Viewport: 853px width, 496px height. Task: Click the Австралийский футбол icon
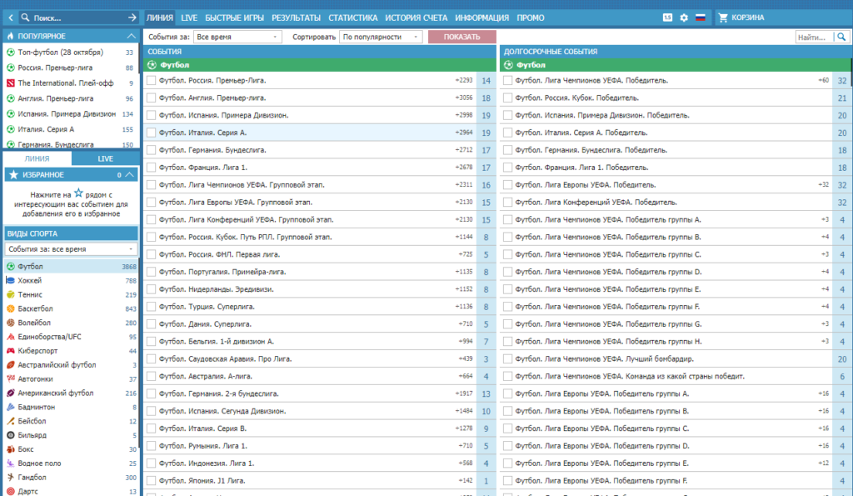coord(10,365)
